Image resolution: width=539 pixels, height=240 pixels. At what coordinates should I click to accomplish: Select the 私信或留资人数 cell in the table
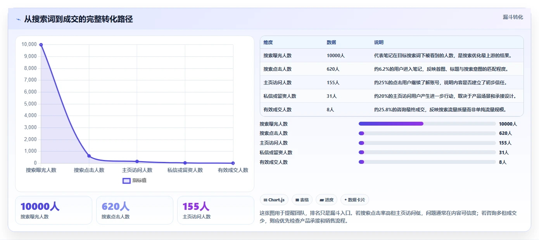280,96
